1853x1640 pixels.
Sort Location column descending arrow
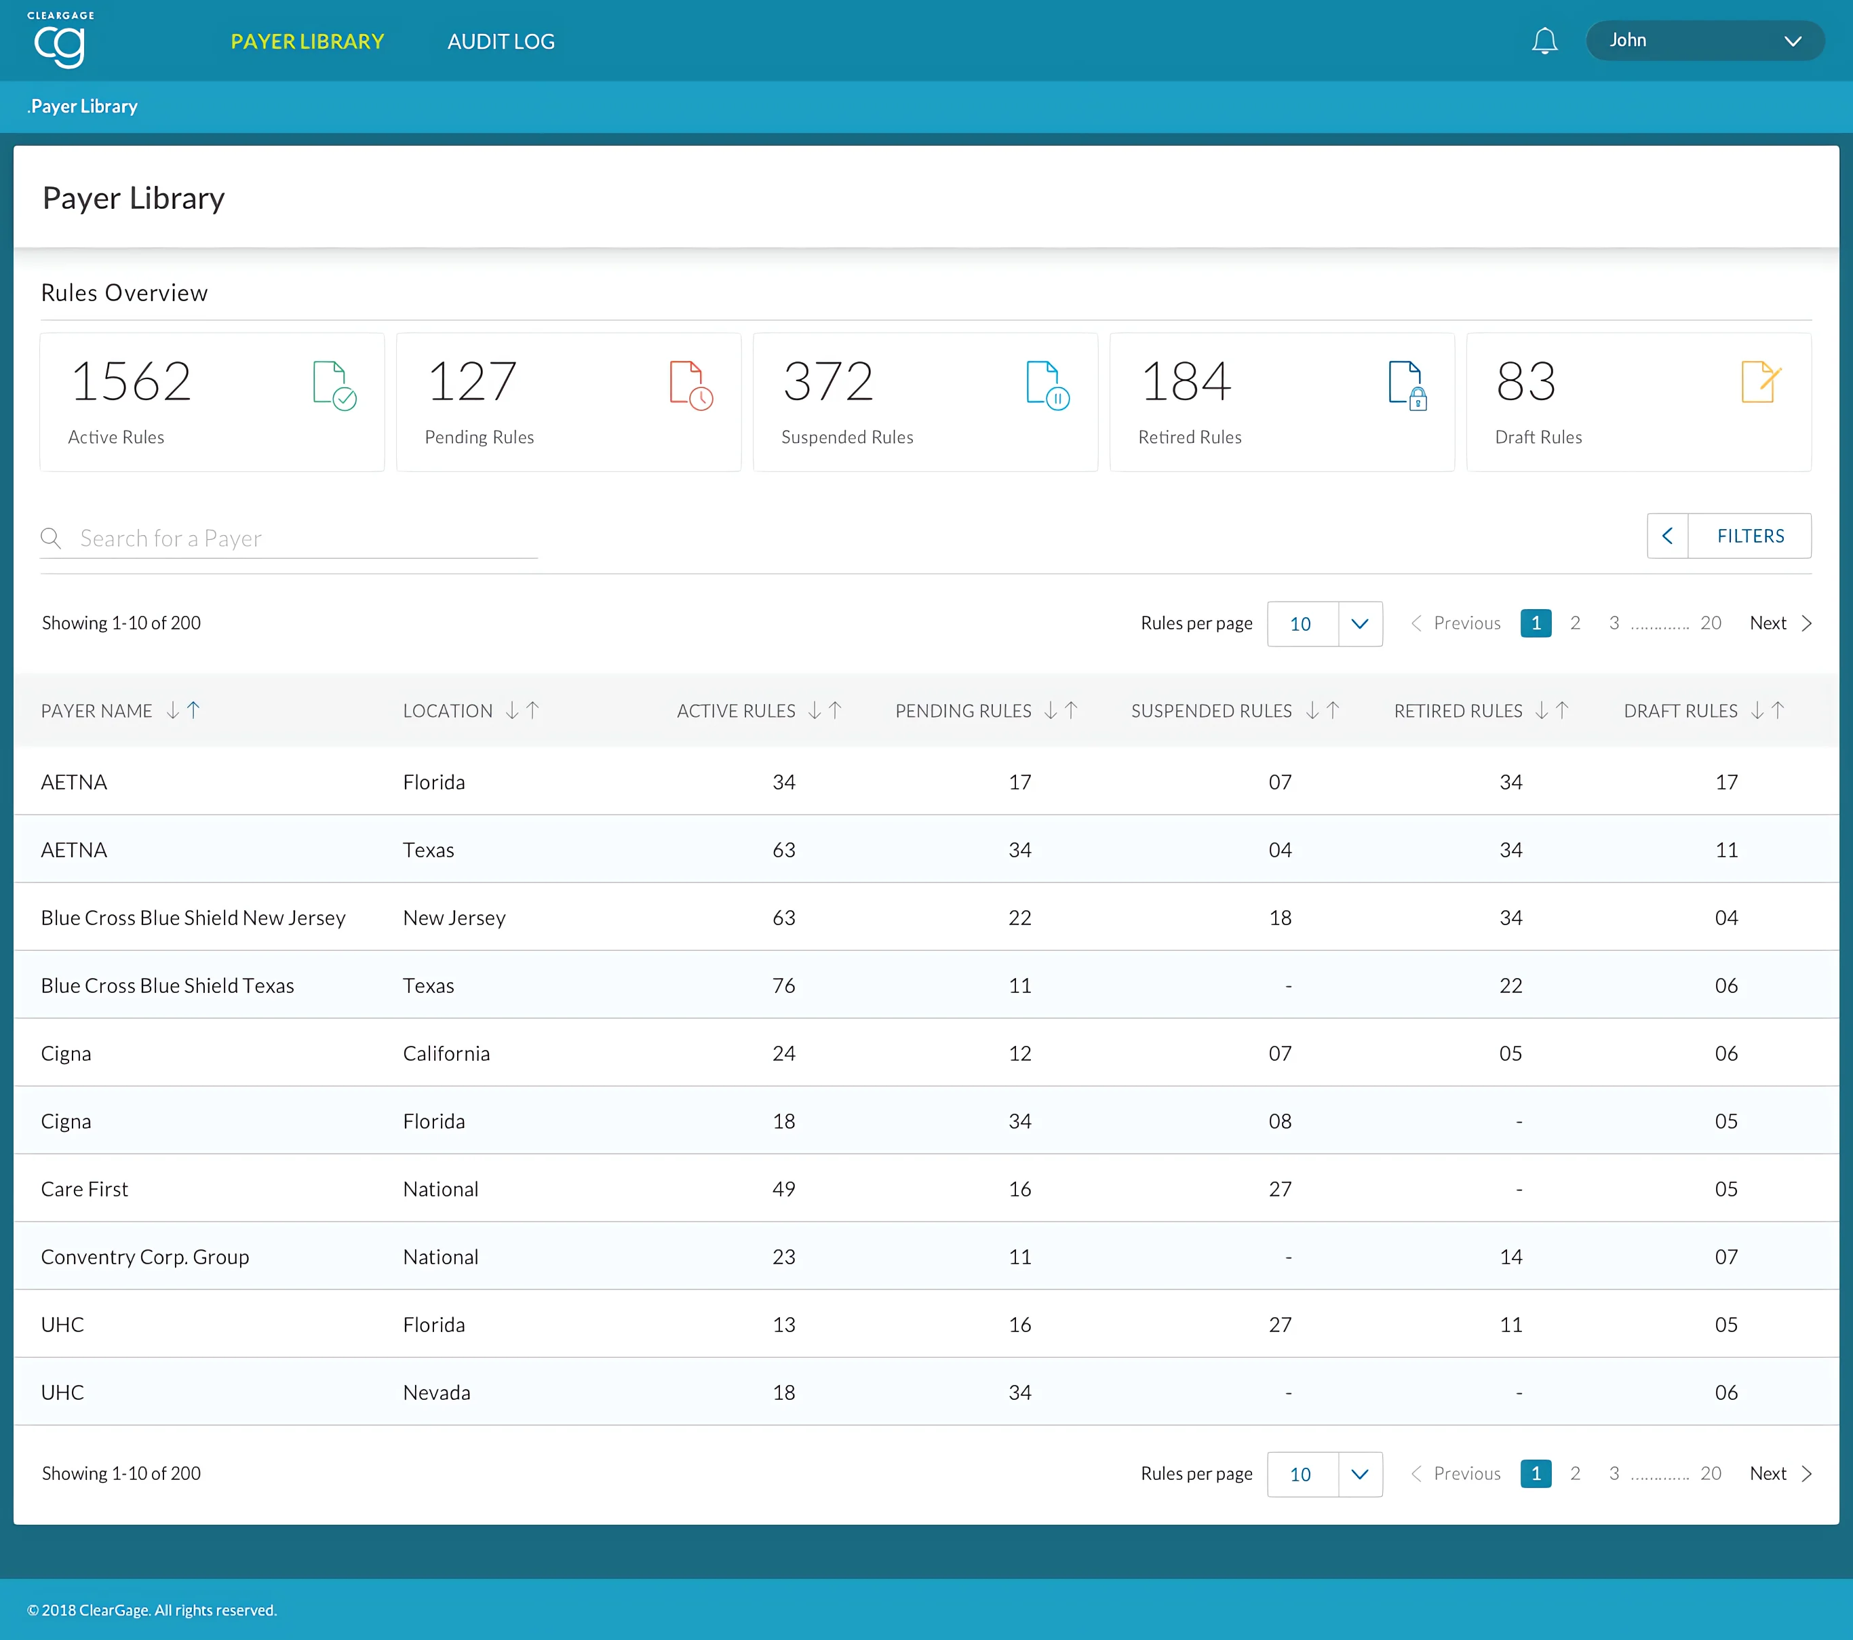click(x=512, y=711)
